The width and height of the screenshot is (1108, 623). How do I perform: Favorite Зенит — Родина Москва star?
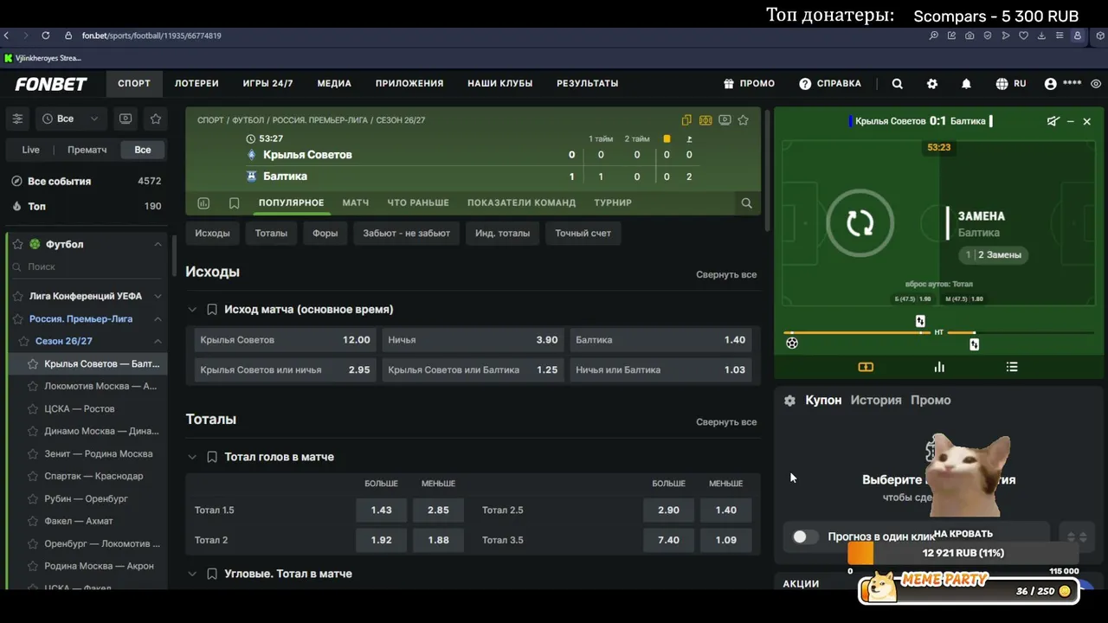(33, 453)
